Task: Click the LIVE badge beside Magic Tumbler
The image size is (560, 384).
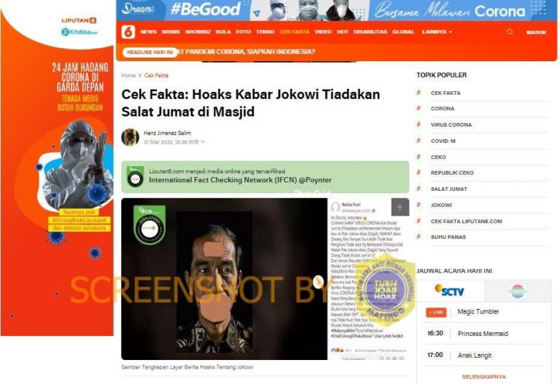Action: click(x=436, y=313)
